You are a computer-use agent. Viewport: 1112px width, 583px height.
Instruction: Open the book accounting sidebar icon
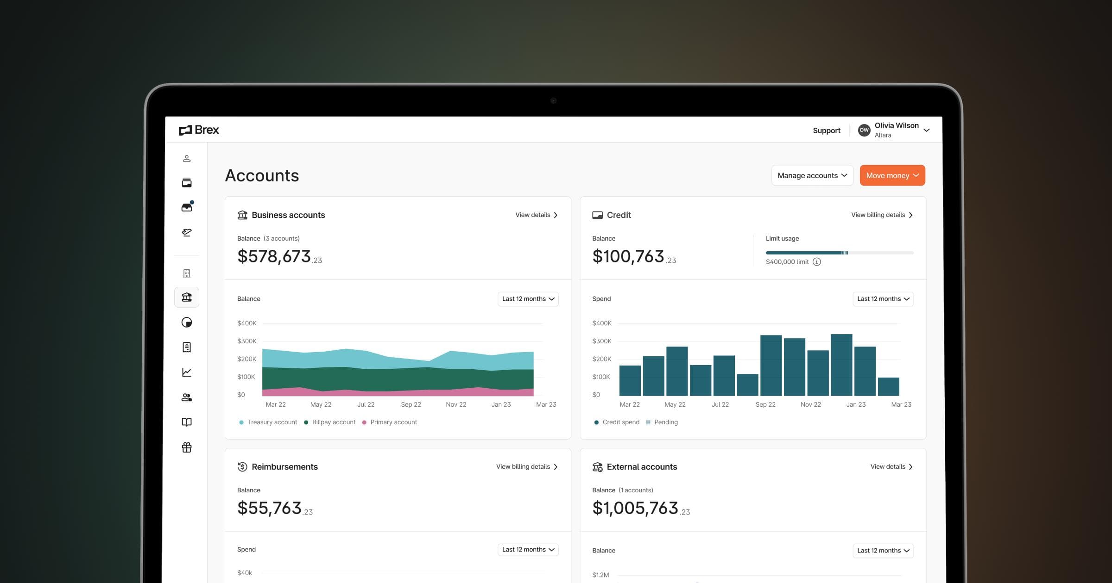click(187, 422)
